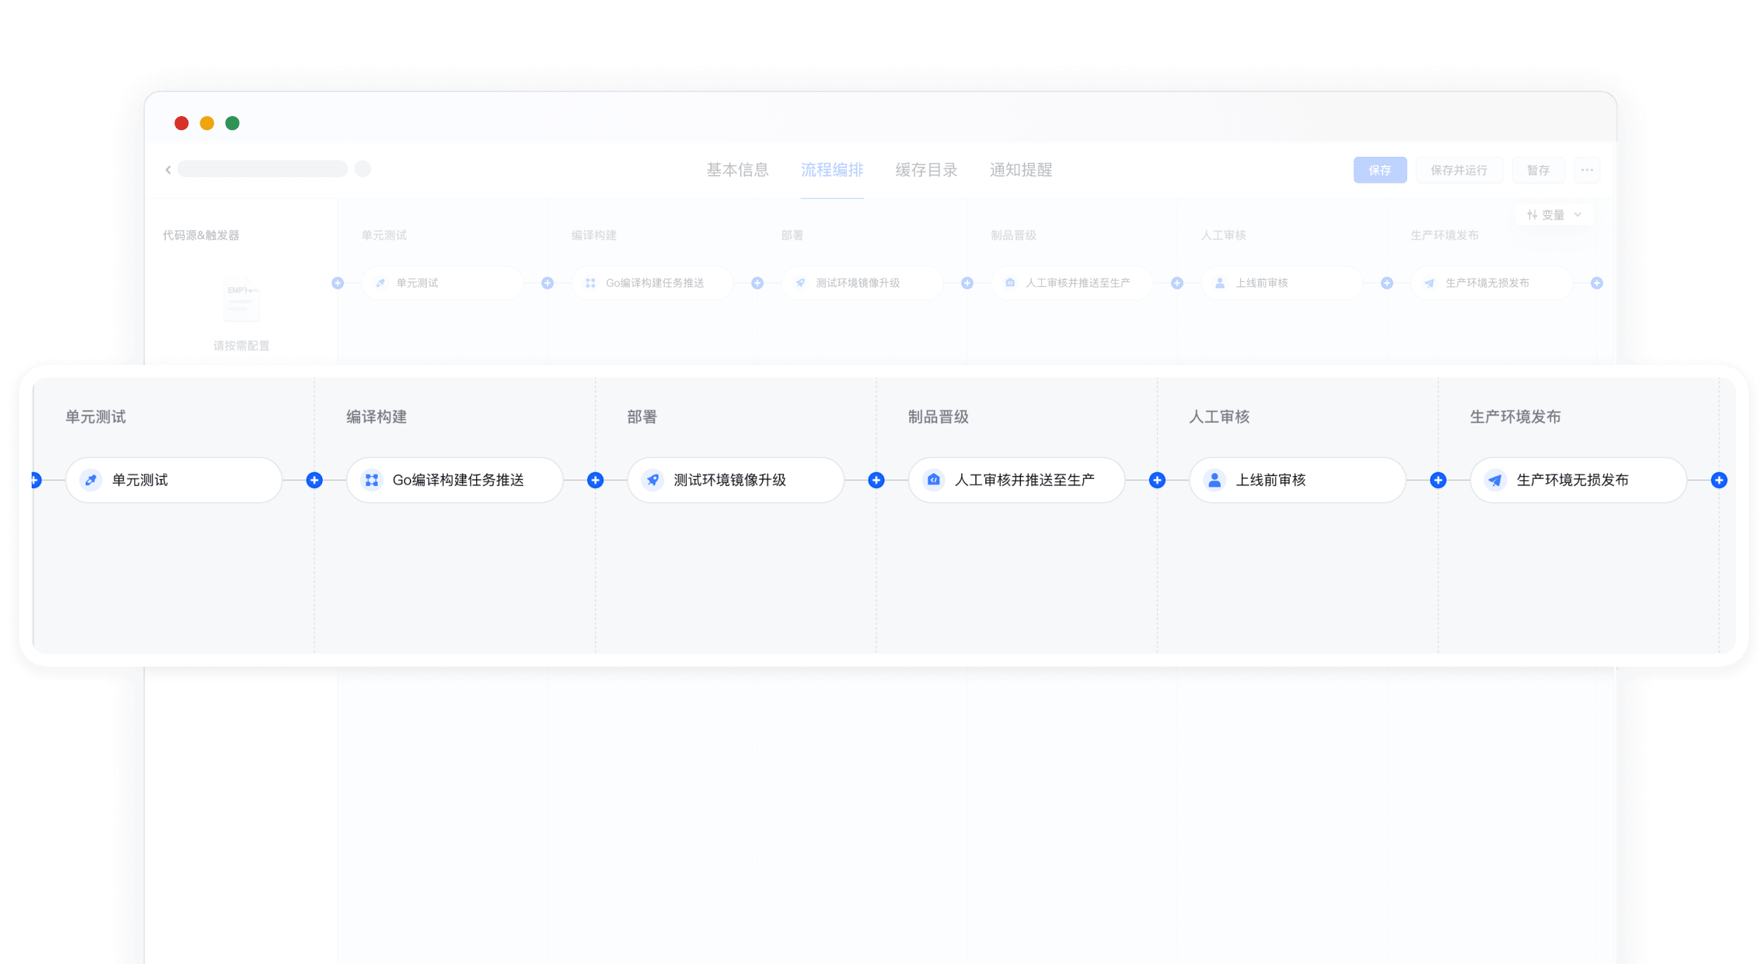Open faded 人工审核并推送至生产 node in background window
Viewport: 1760px width, 964px height.
(1072, 283)
